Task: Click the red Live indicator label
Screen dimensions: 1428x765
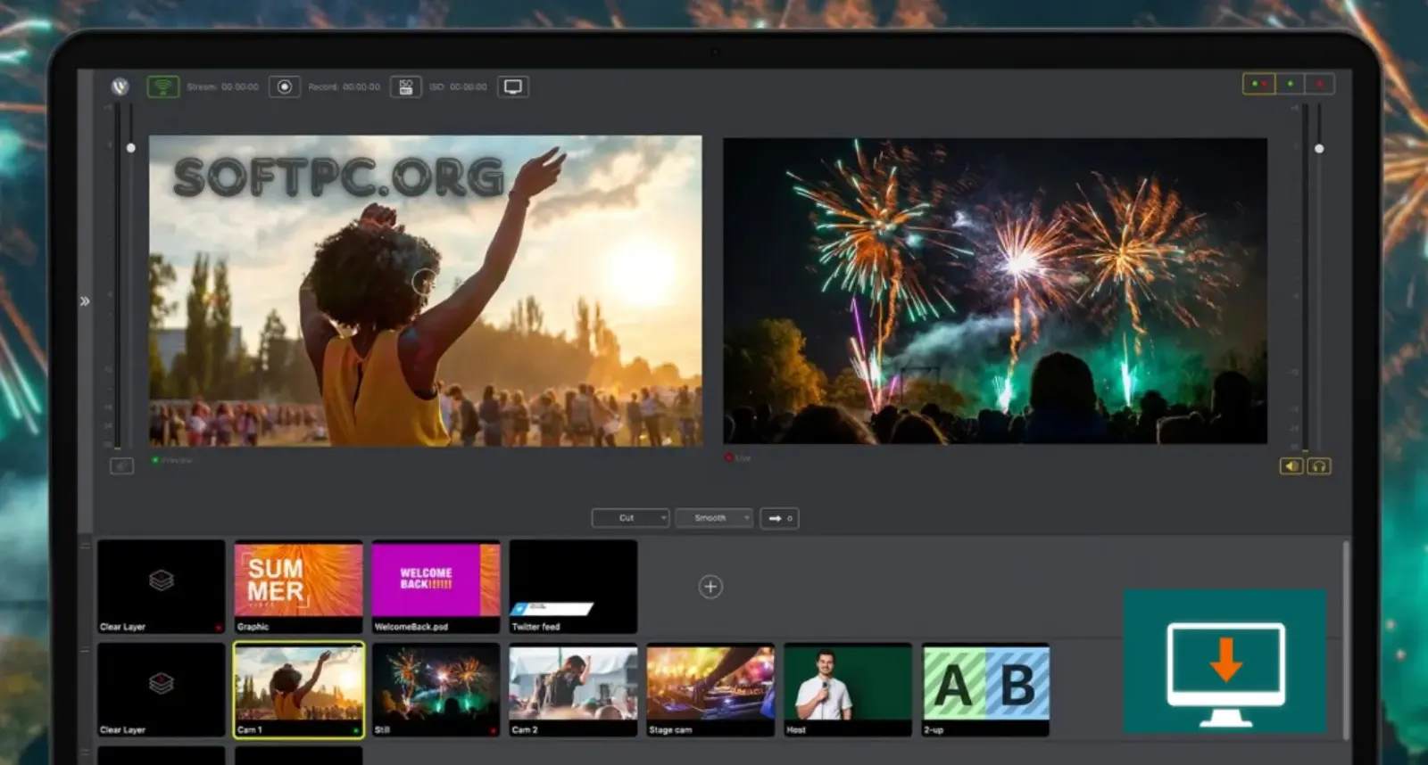Action: tap(738, 458)
